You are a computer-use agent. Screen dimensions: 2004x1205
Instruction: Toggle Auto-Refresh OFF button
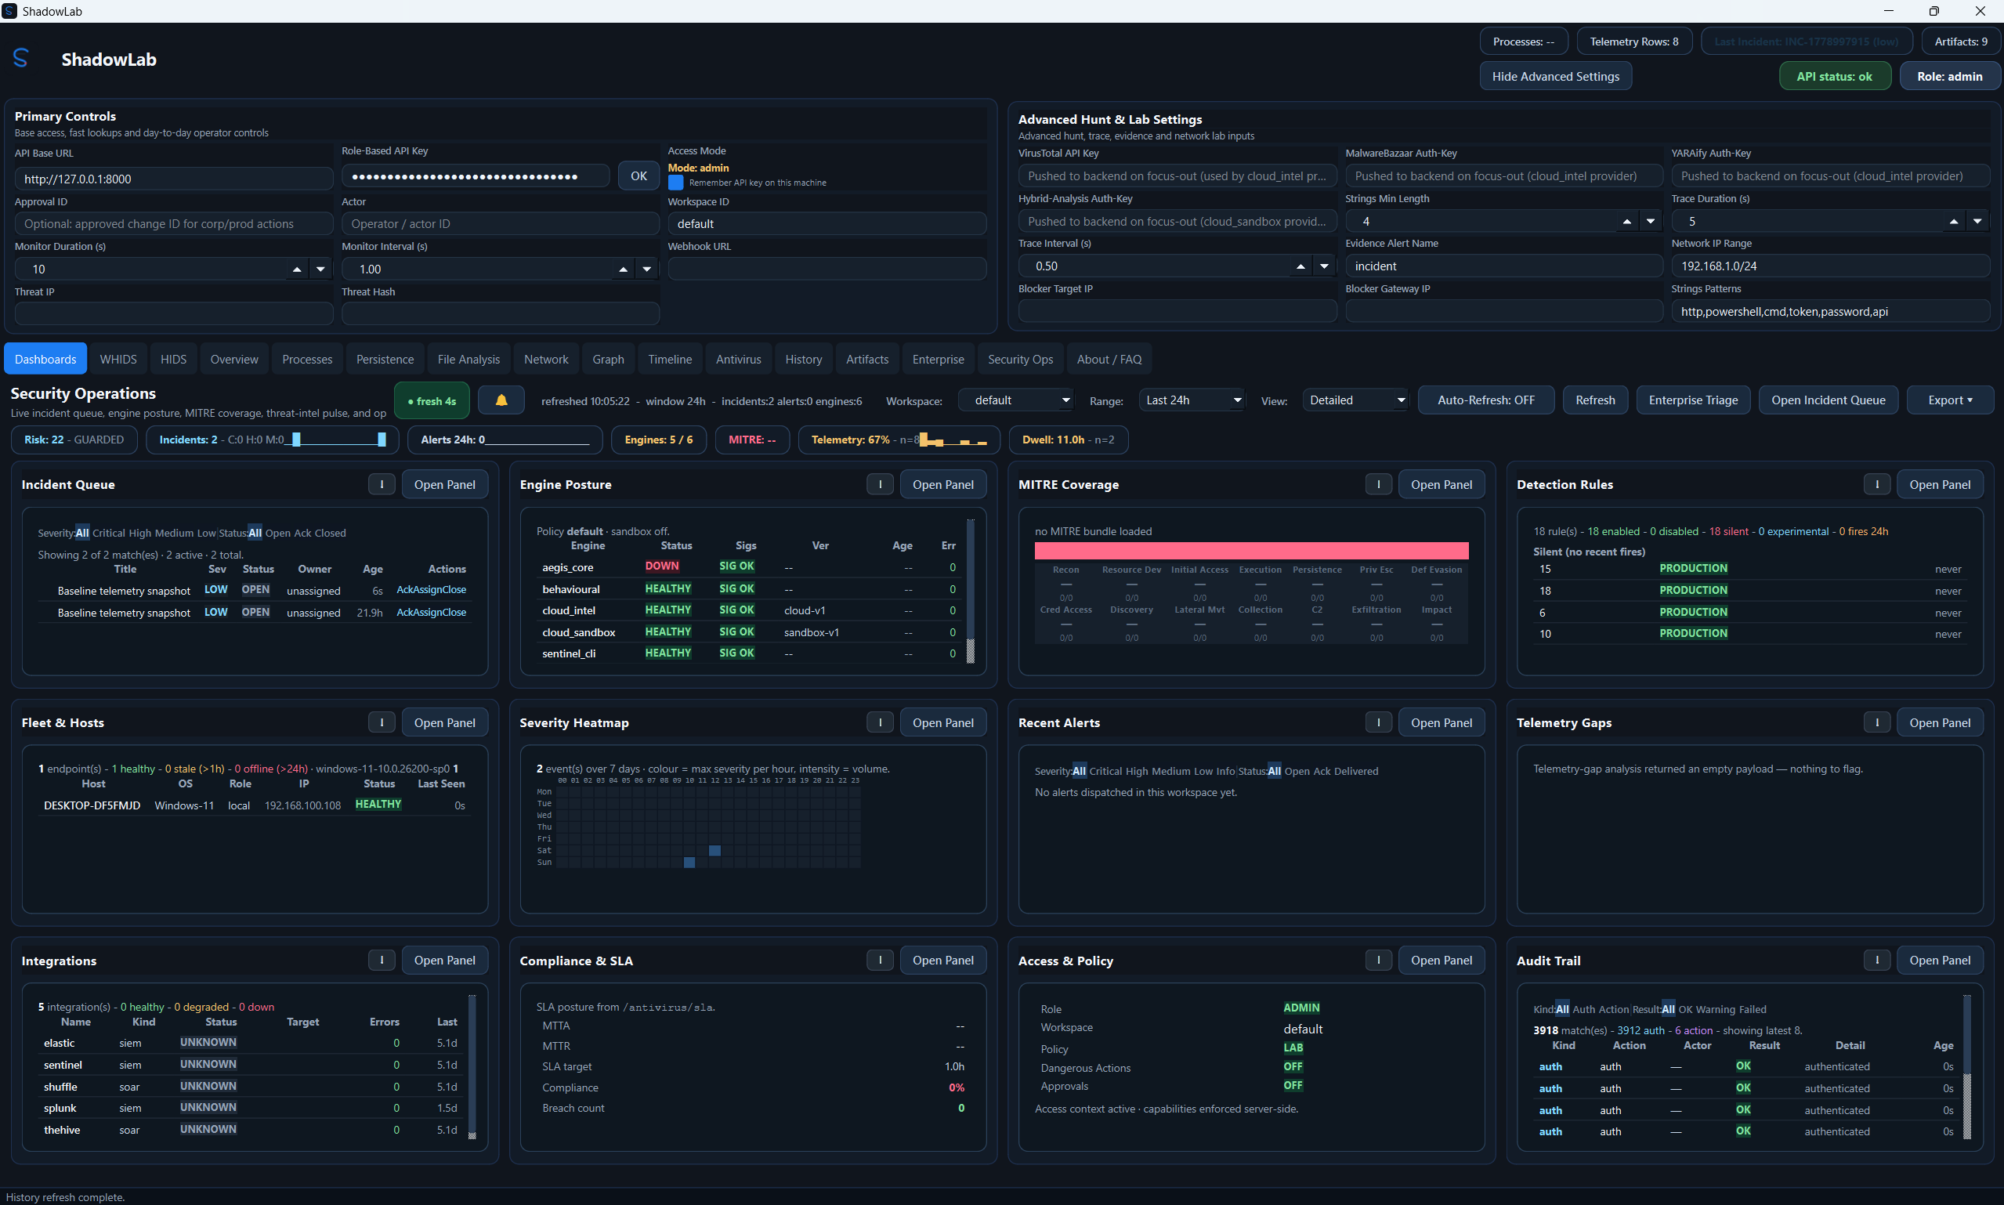(x=1485, y=400)
